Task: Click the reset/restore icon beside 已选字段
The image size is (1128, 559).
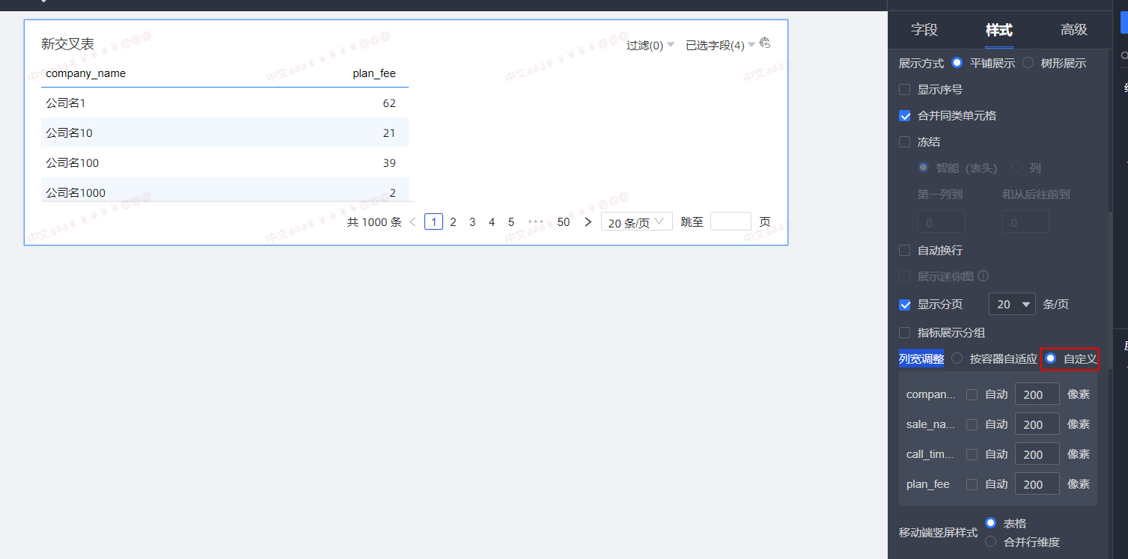Action: [x=765, y=43]
